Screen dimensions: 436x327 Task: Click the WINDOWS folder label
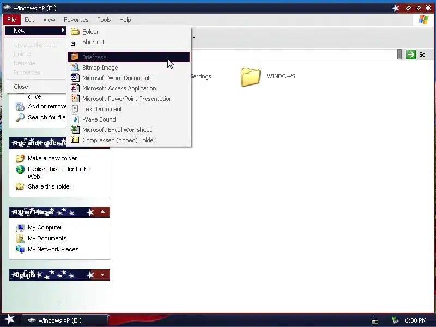[x=281, y=76]
